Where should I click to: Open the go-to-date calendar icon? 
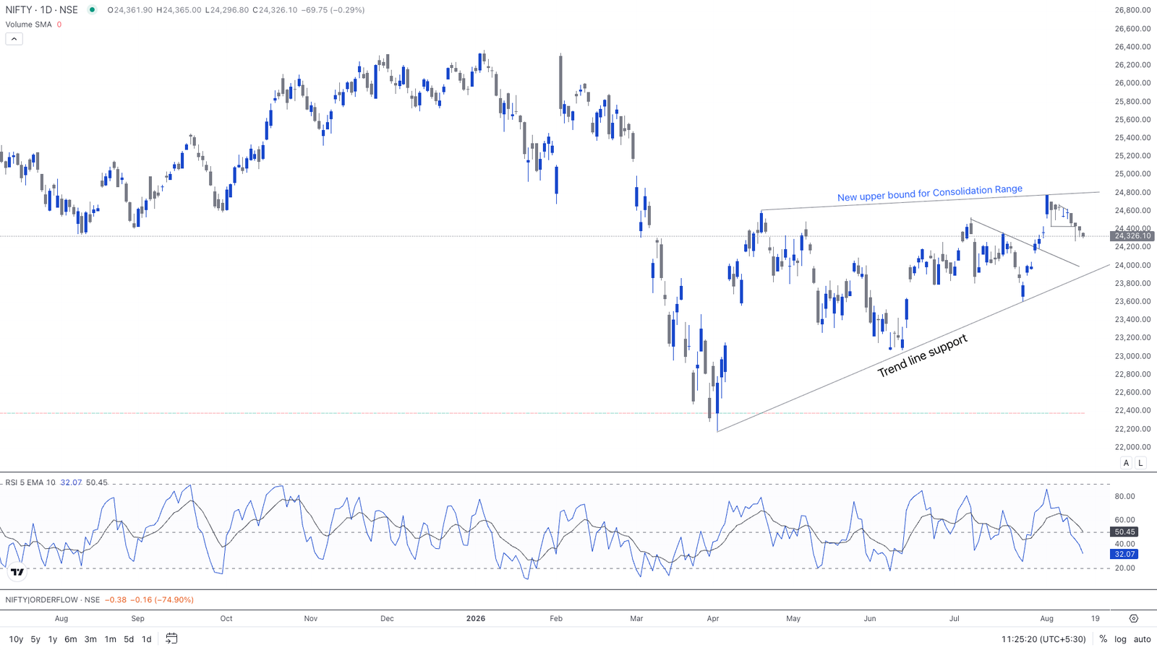(171, 638)
